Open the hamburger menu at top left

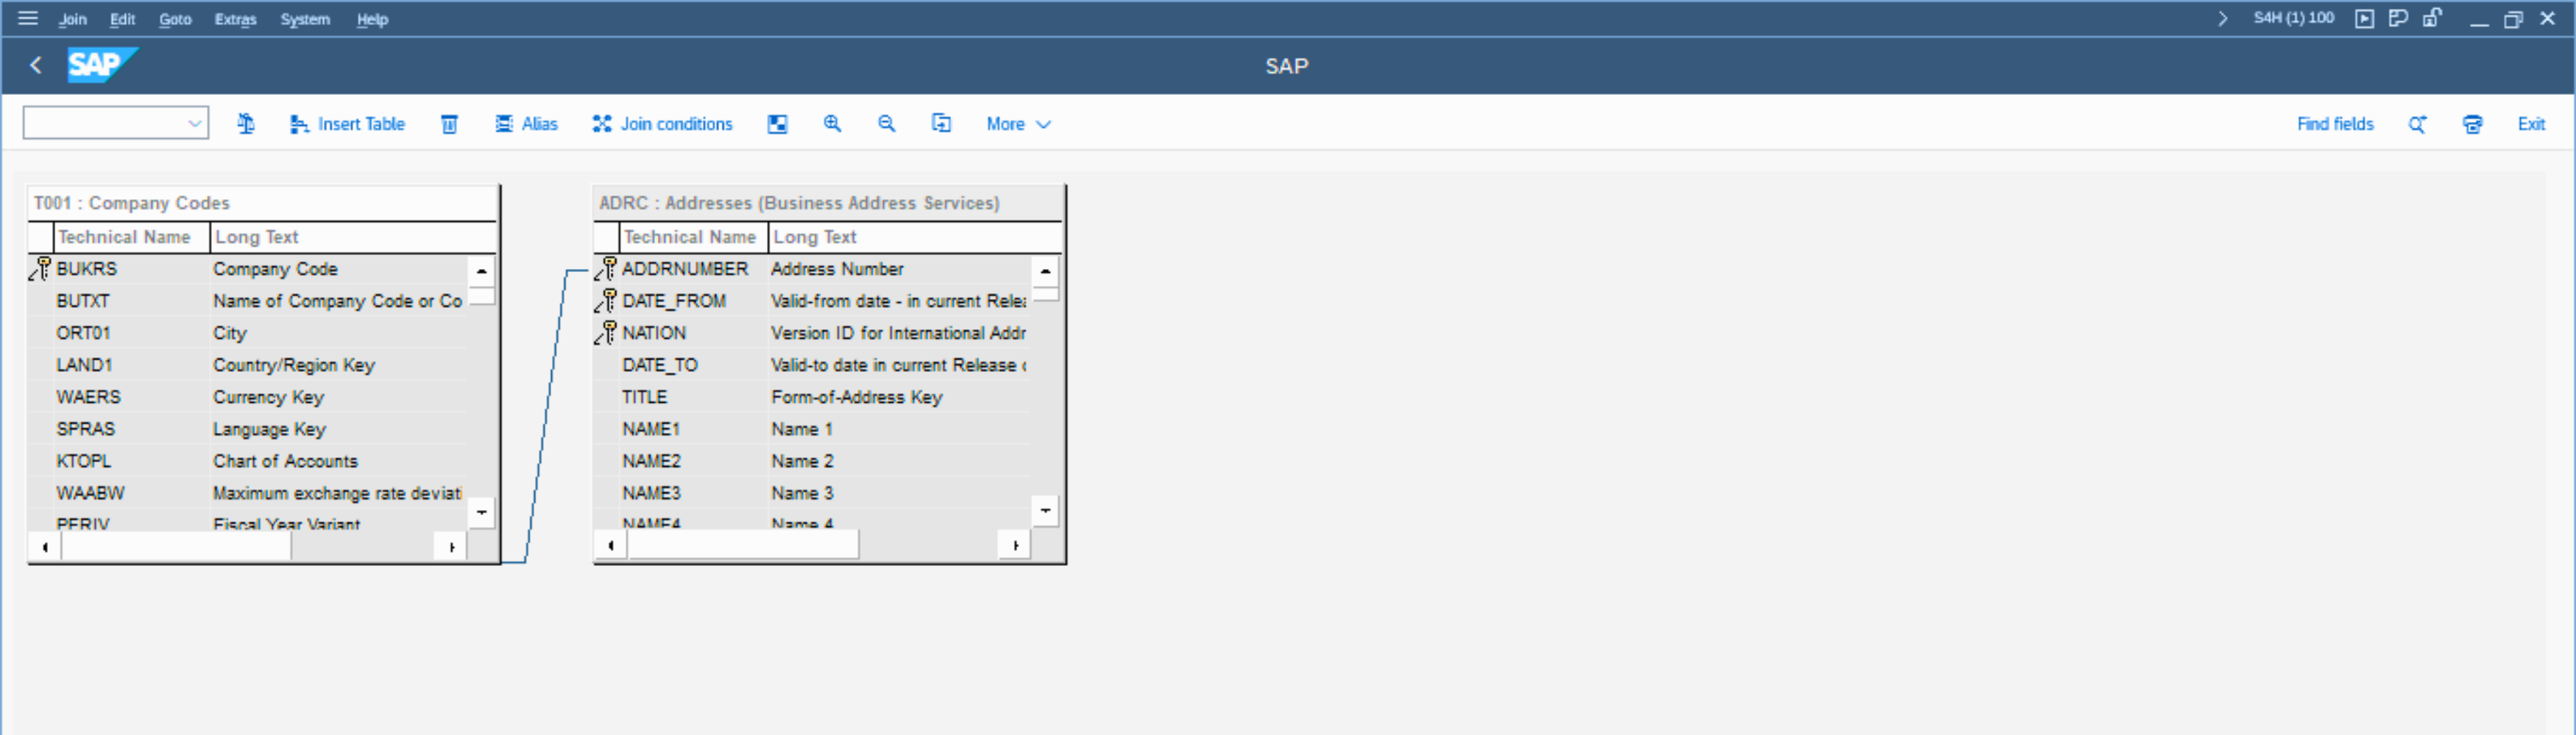[x=28, y=18]
